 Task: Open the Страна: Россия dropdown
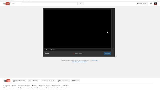pyautogui.click(x=34, y=81)
